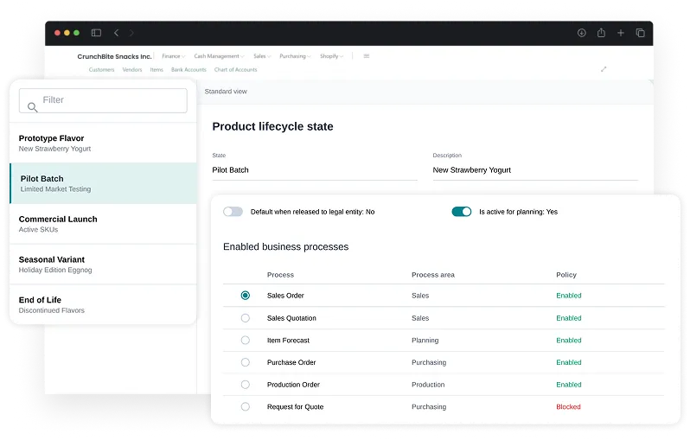Open the hamburger menu icon beside Shopify

[x=366, y=56]
